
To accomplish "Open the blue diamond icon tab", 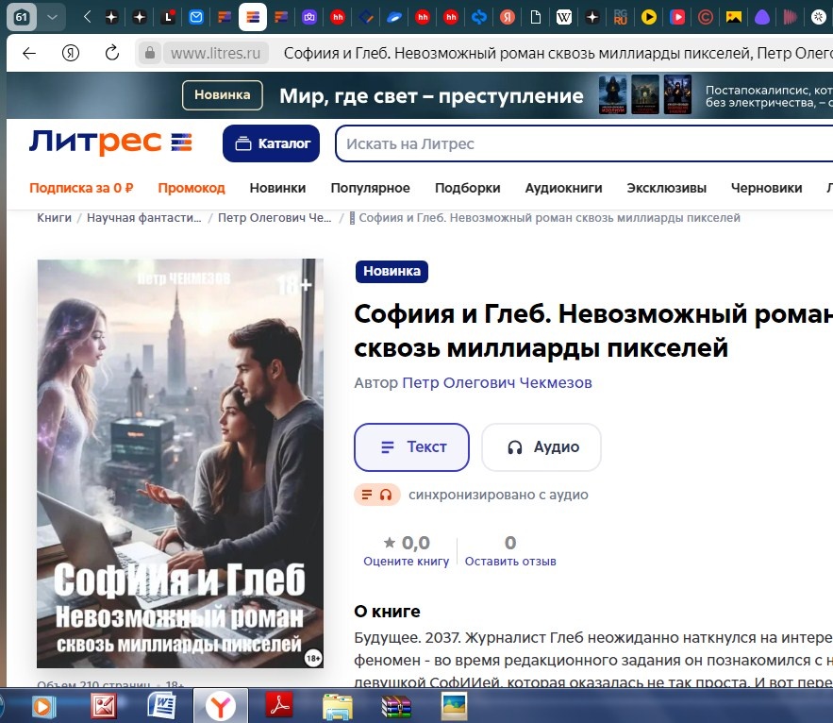I will (x=366, y=17).
